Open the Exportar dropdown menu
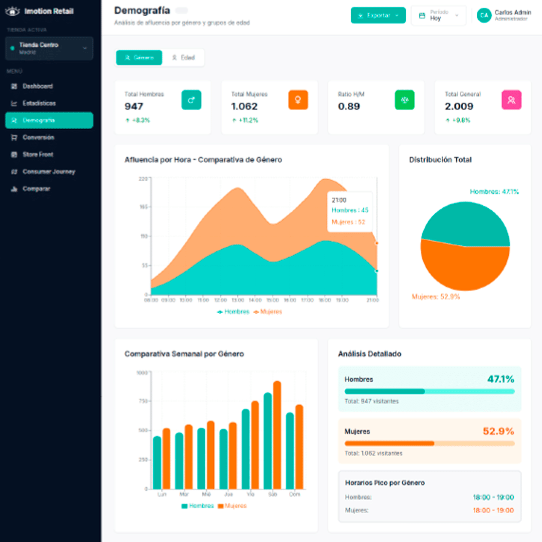The height and width of the screenshot is (542, 542). click(x=378, y=16)
